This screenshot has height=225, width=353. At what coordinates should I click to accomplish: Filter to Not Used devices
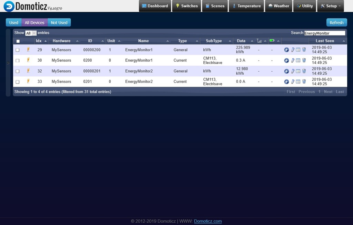pos(59,22)
